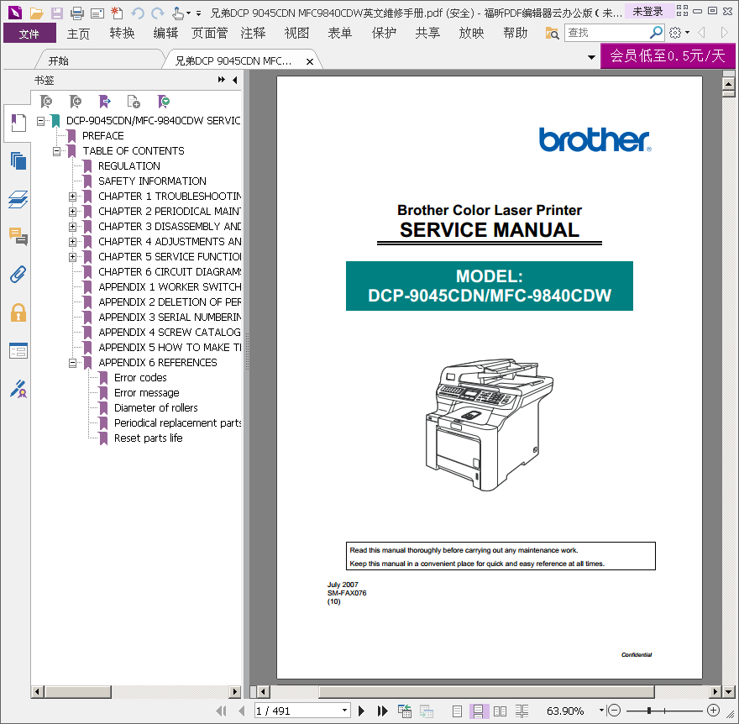Image resolution: width=739 pixels, height=724 pixels.
Task: Click the document horizontal scrollbar
Action: (x=486, y=691)
